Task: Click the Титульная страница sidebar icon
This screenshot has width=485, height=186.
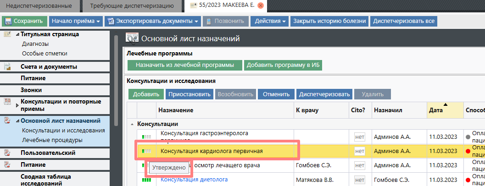Action: (x=7, y=34)
